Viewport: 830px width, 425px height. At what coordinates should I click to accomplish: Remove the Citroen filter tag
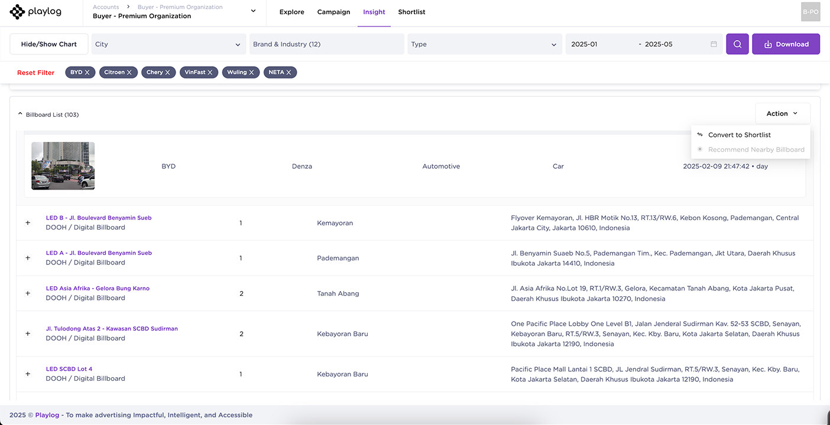pos(129,73)
